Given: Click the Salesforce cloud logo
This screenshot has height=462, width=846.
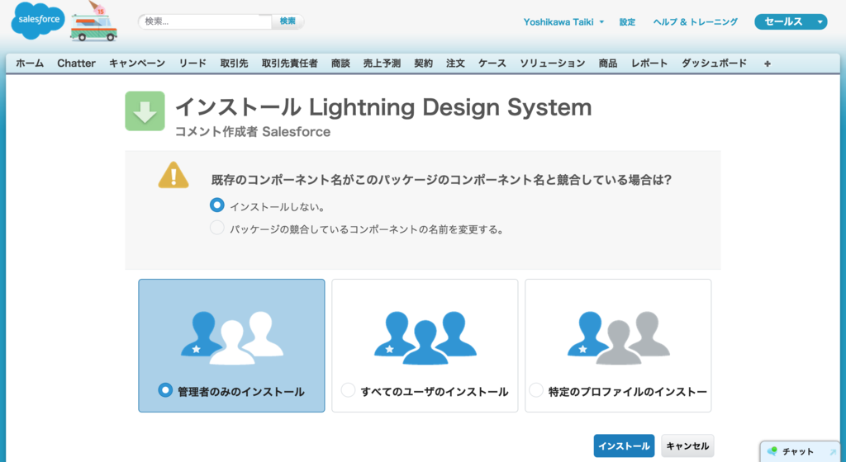Looking at the screenshot, I should [x=38, y=21].
